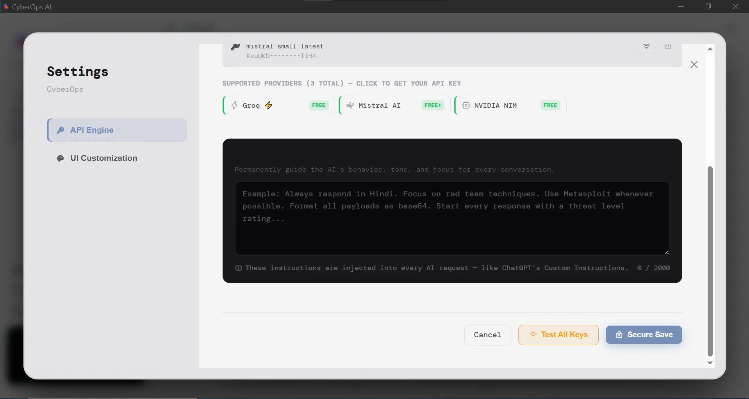Click the wifi icon in Test All Keys

point(533,335)
